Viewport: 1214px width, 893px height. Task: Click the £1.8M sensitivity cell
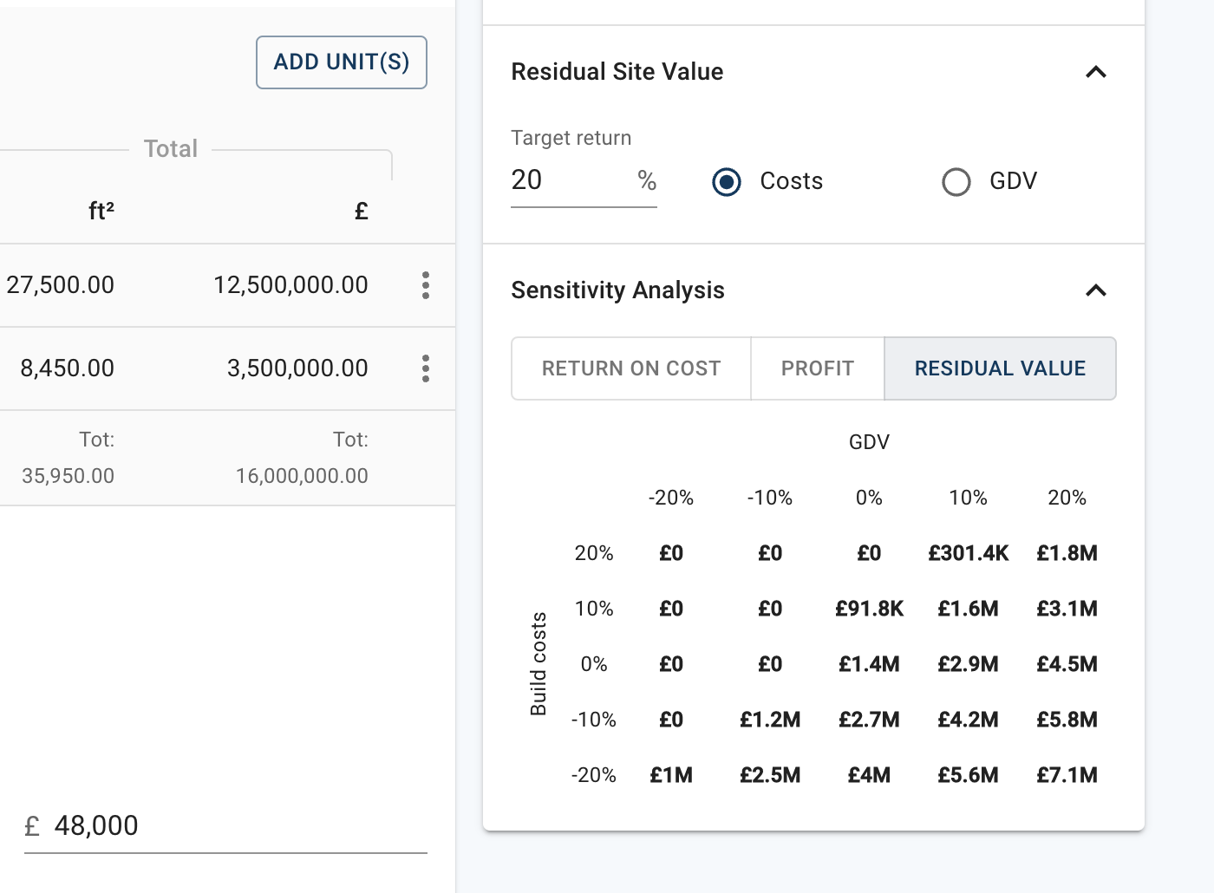pyautogui.click(x=1067, y=553)
